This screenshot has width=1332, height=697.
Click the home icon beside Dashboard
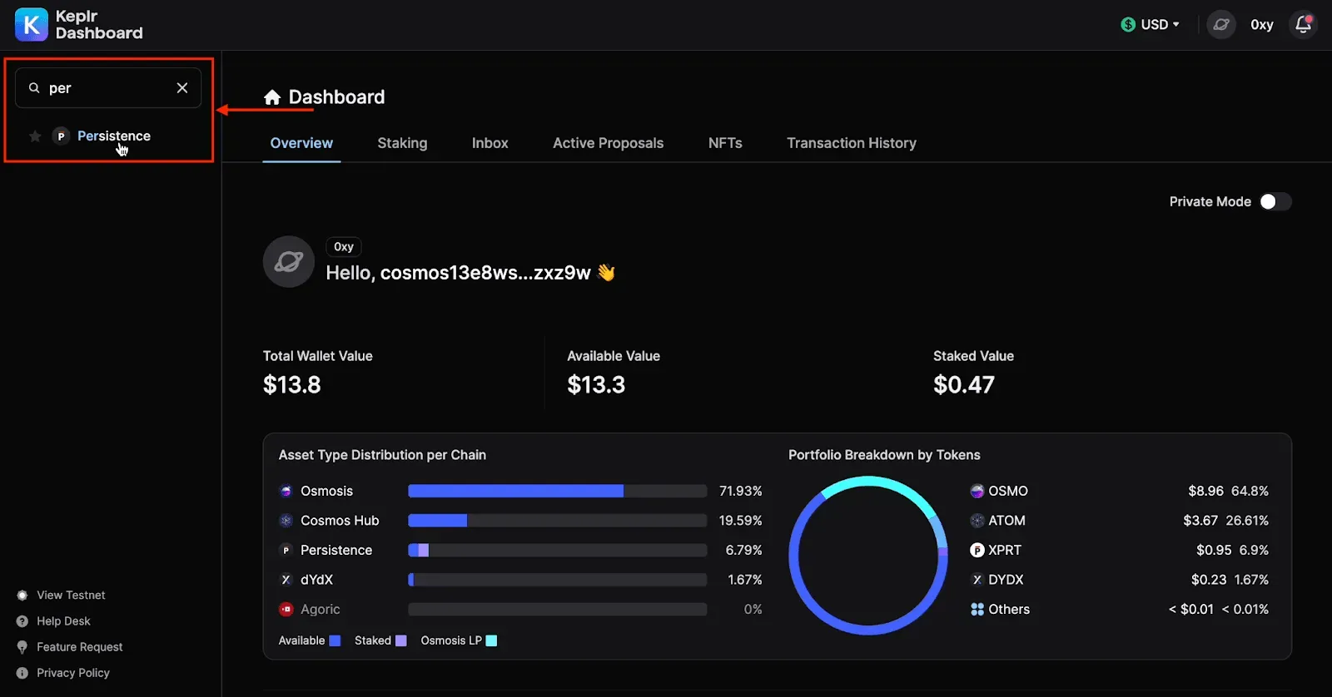(x=272, y=97)
